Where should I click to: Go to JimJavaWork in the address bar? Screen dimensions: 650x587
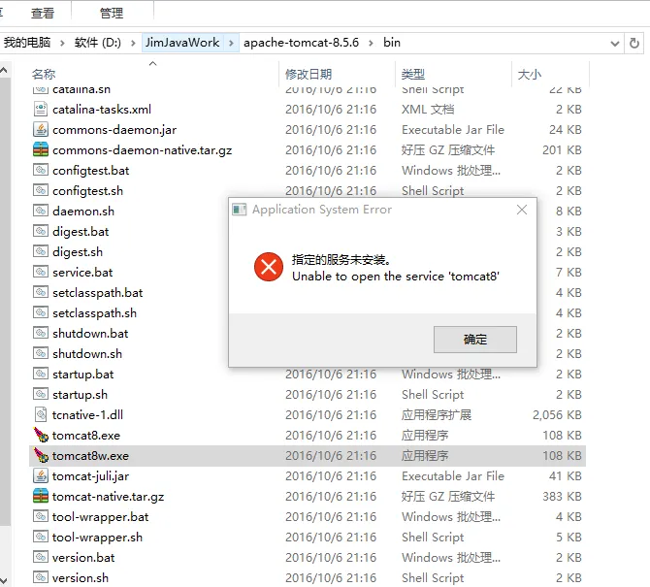tap(182, 43)
